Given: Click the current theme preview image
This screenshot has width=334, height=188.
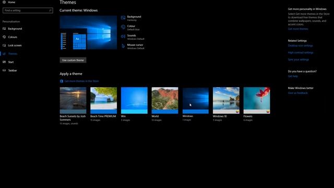Looking at the screenshot, I should tap(88, 32).
